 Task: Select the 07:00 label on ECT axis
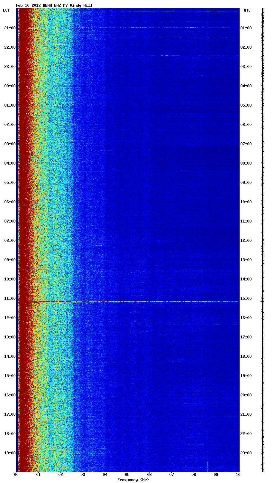click(10, 221)
